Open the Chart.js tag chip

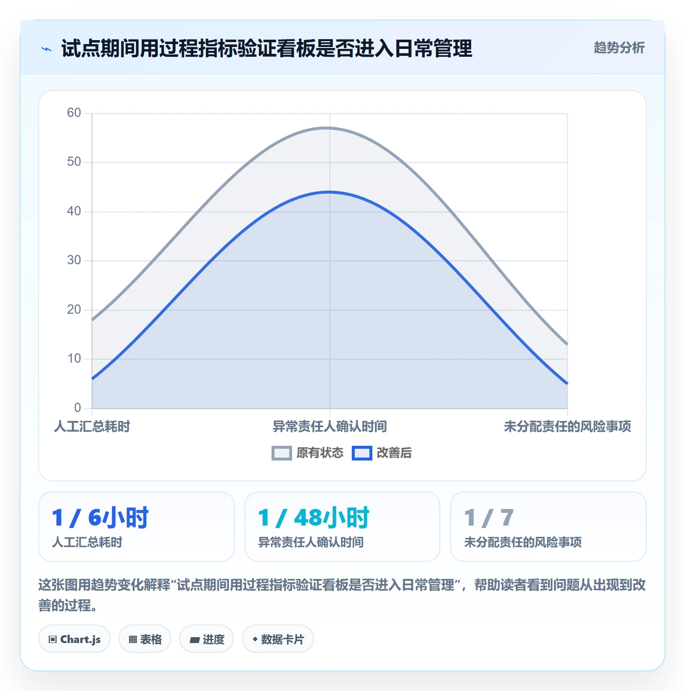click(74, 639)
